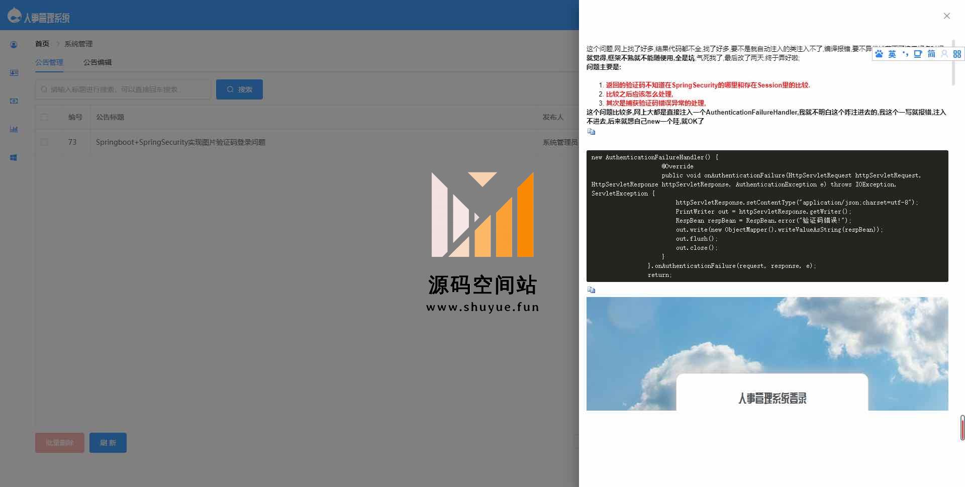This screenshot has width=965, height=487.
Task: Click the 人事管理系统 header title
Action: pos(47,18)
